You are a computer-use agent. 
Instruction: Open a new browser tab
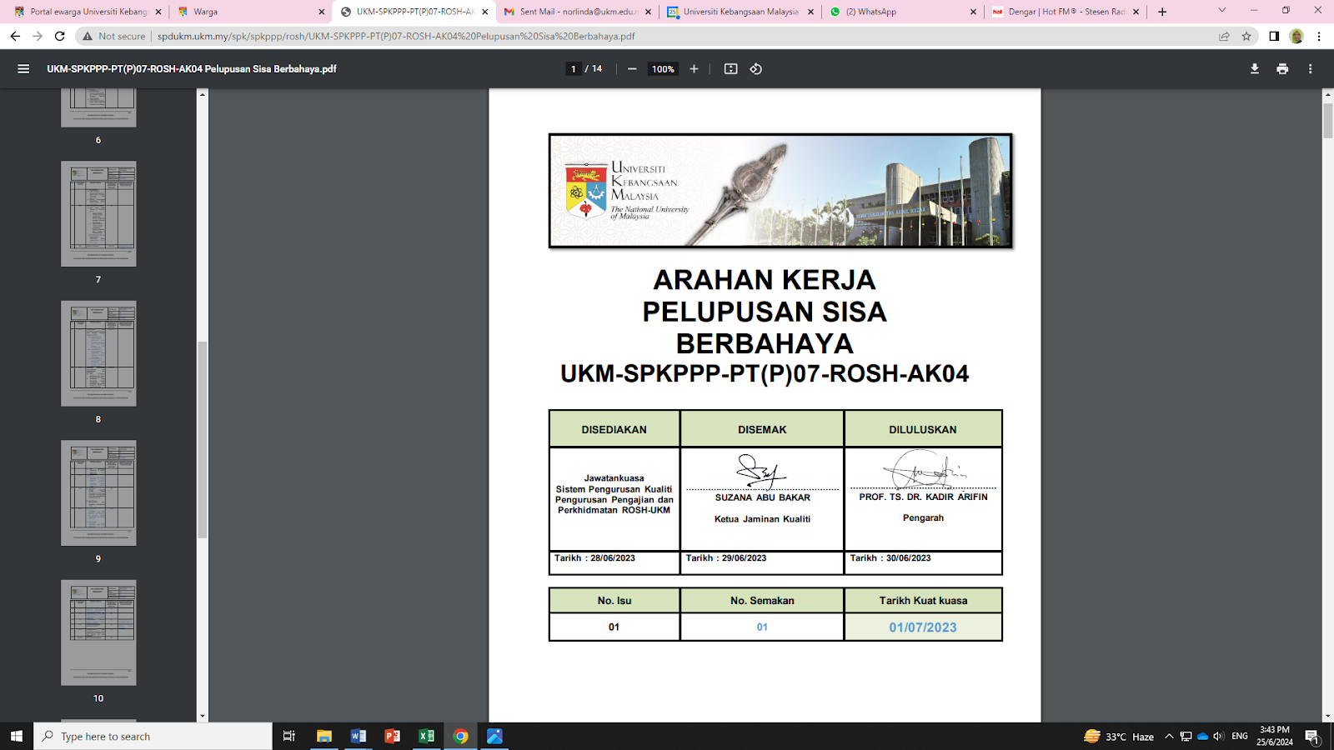tap(1162, 12)
